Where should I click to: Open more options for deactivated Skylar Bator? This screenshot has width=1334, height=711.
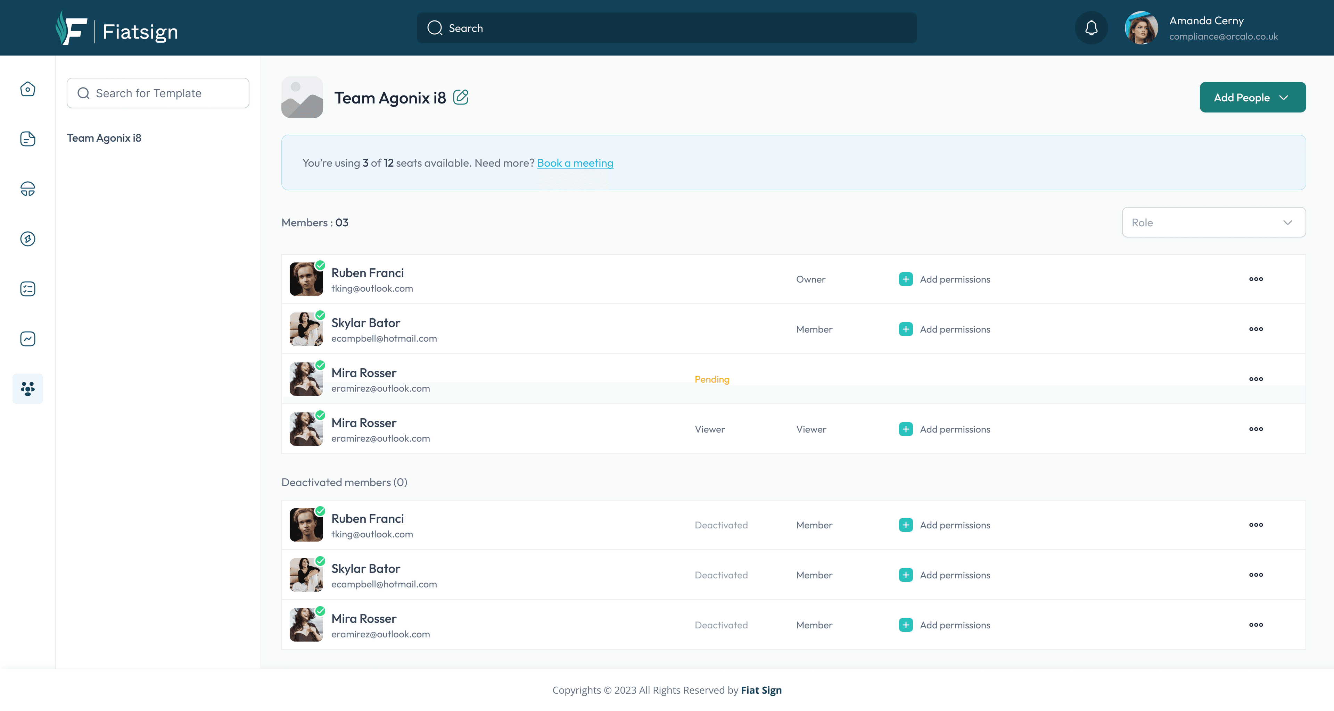[x=1256, y=575]
